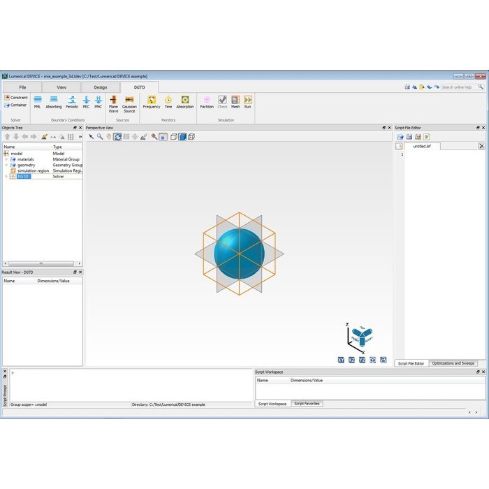Choose the zoom magnifier tool in Perspective View
Image resolution: width=489 pixels, height=489 pixels.
100,137
